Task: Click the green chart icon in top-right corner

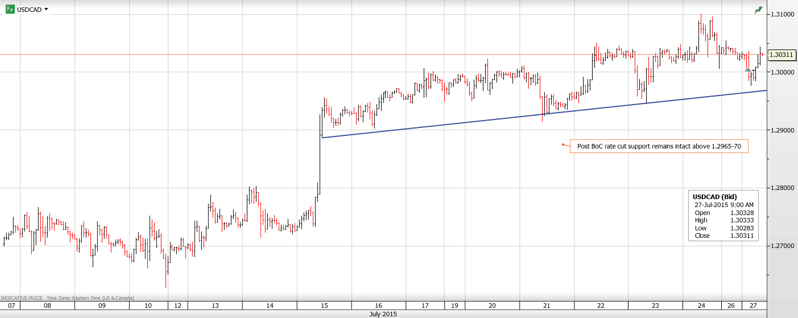Action: 758,10
